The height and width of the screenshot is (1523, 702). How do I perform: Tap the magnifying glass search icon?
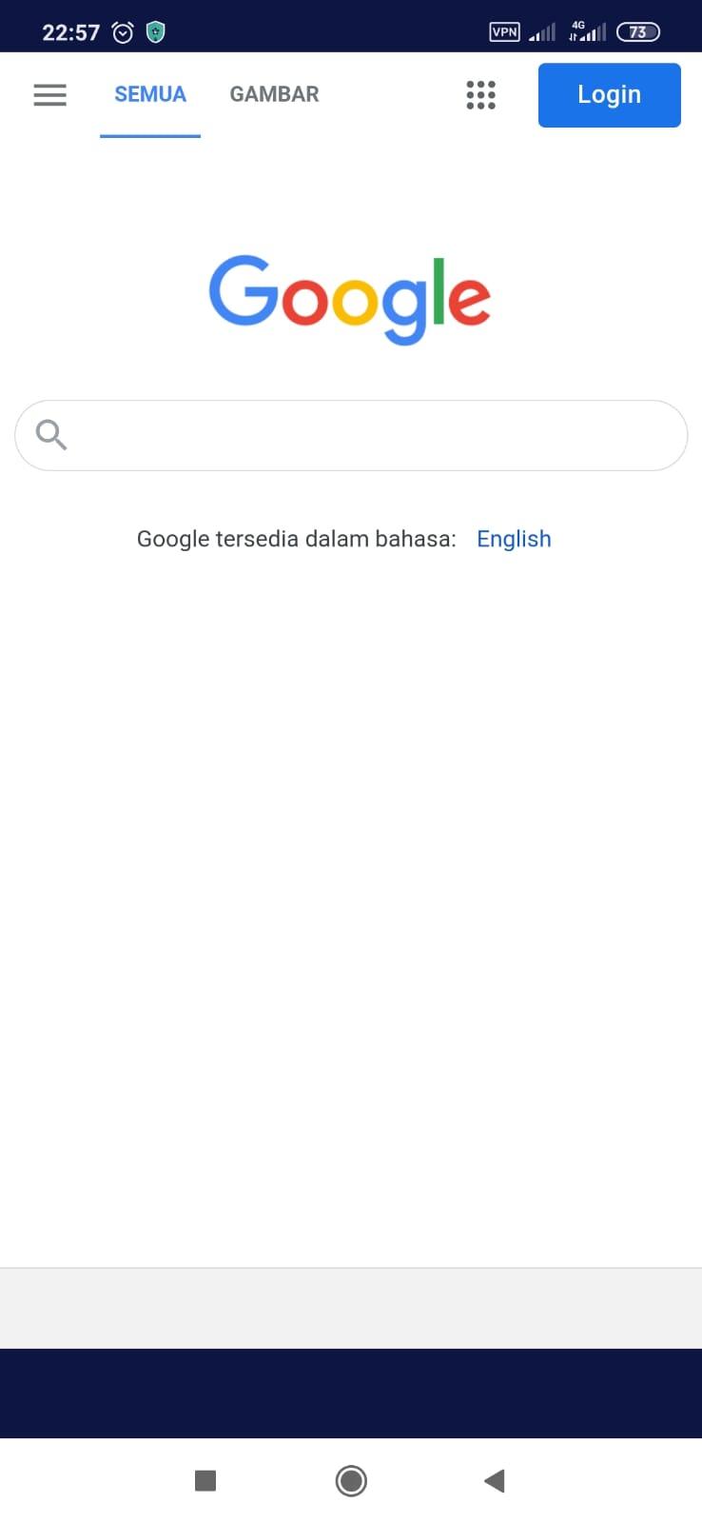[51, 435]
